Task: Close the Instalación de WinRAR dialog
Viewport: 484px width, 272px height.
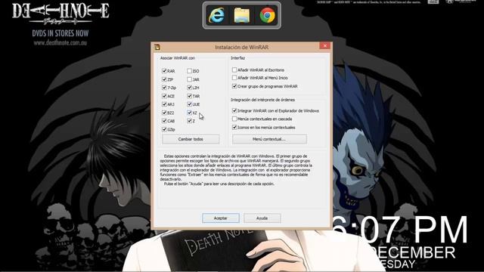Action: click(x=324, y=45)
